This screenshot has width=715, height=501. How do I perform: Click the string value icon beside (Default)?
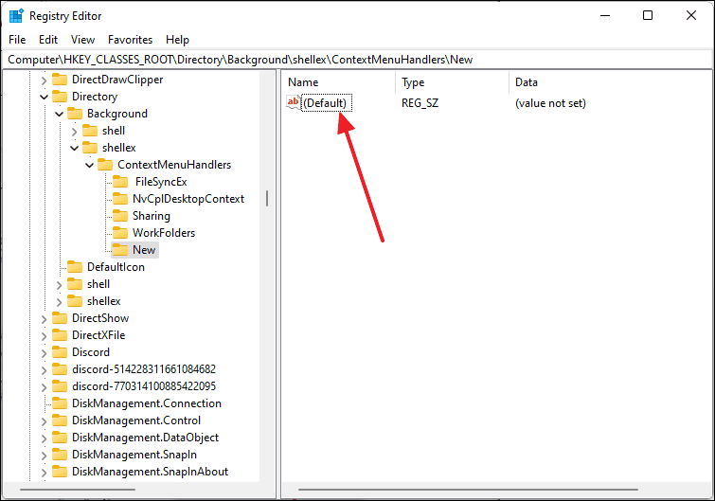pos(293,102)
